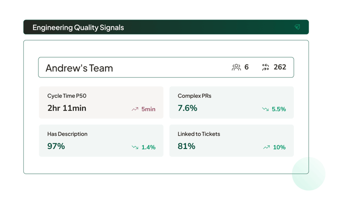This screenshot has height=205, width=337.
Task: Click the Andrew's Team name field
Action: (80, 68)
